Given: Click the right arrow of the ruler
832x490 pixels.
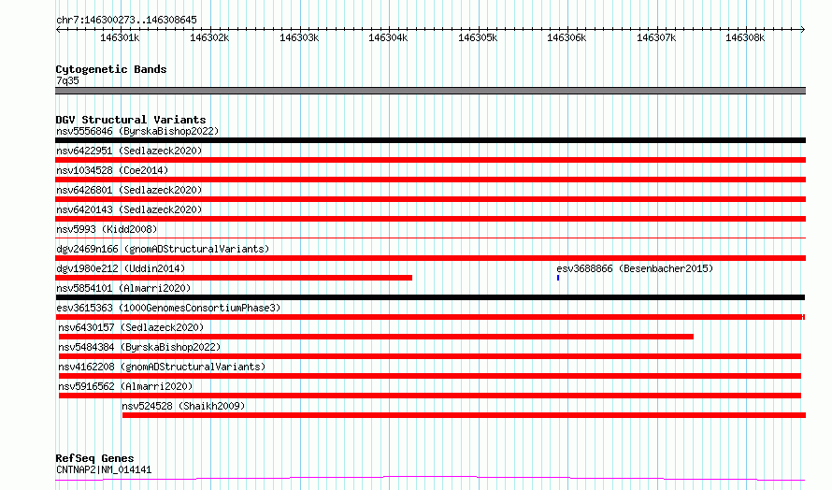Looking at the screenshot, I should pyautogui.click(x=803, y=29).
